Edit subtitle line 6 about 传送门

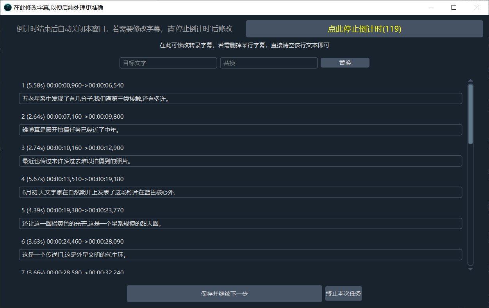[x=240, y=255]
